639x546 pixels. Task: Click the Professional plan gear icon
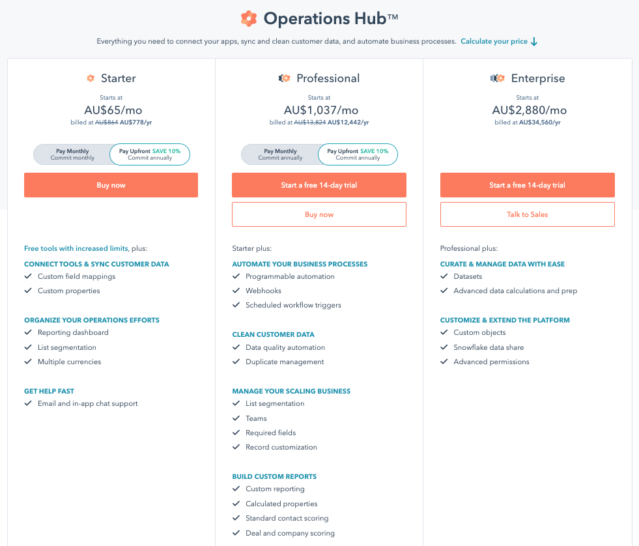[284, 78]
